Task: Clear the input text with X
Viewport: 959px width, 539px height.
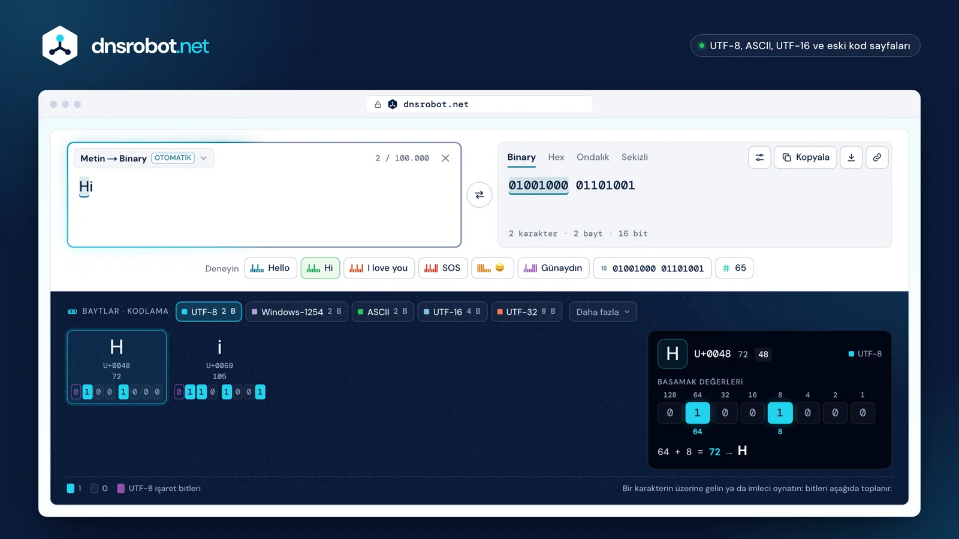Action: click(445, 158)
